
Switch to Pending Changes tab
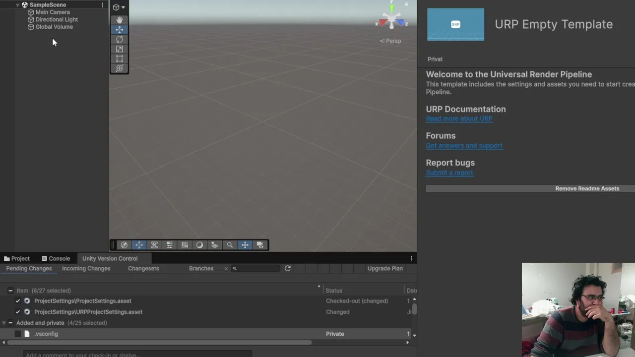(x=29, y=268)
